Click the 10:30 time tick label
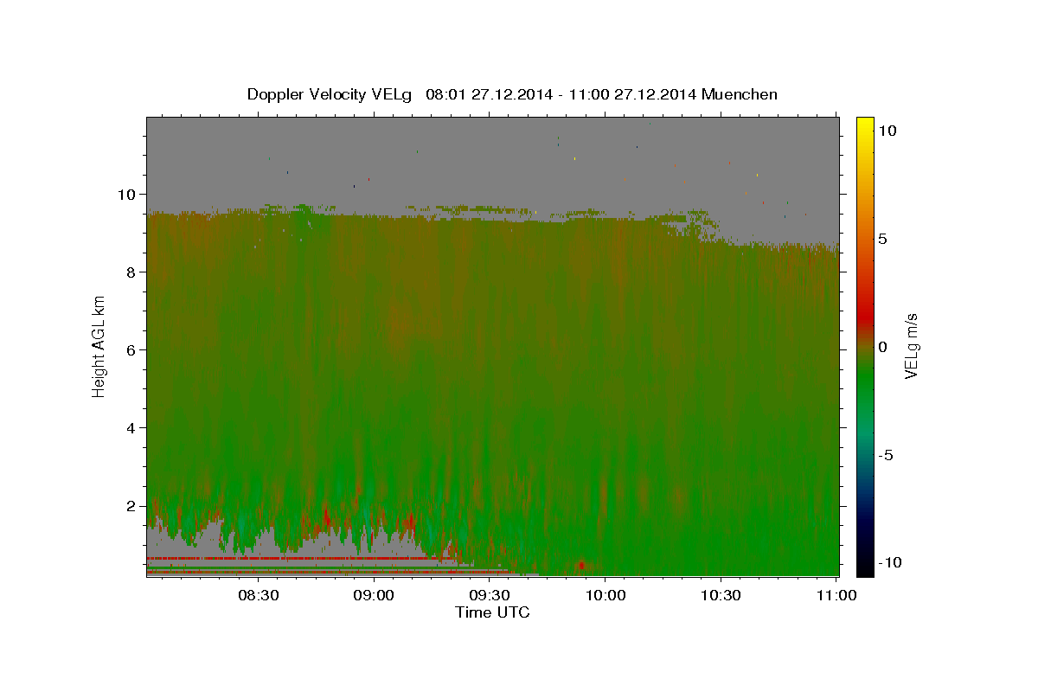 click(x=720, y=595)
